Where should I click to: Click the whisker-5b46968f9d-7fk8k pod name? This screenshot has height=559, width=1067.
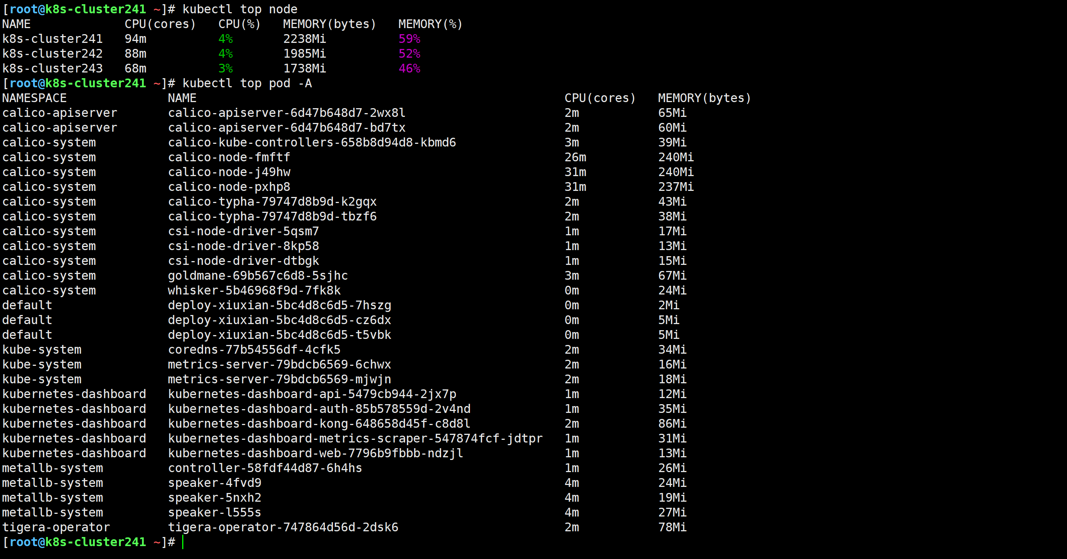pyautogui.click(x=254, y=291)
